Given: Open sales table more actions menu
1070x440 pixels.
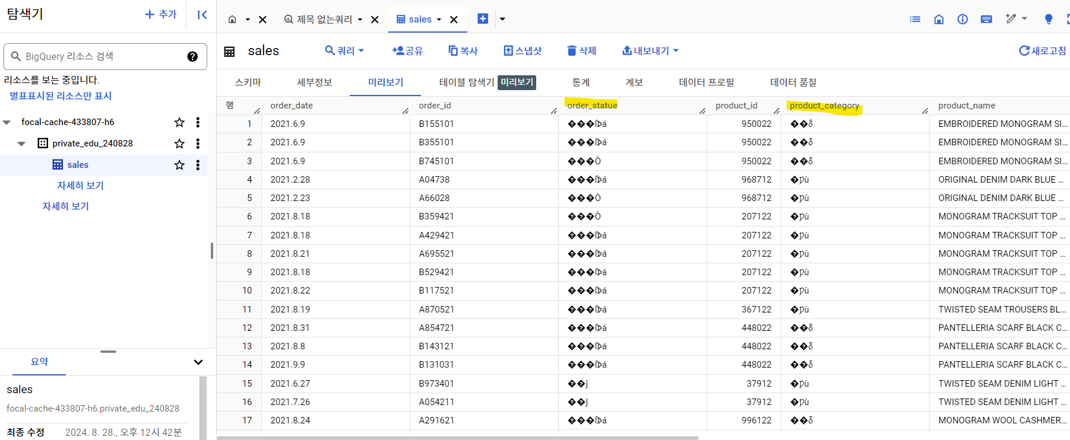Looking at the screenshot, I should (x=198, y=165).
